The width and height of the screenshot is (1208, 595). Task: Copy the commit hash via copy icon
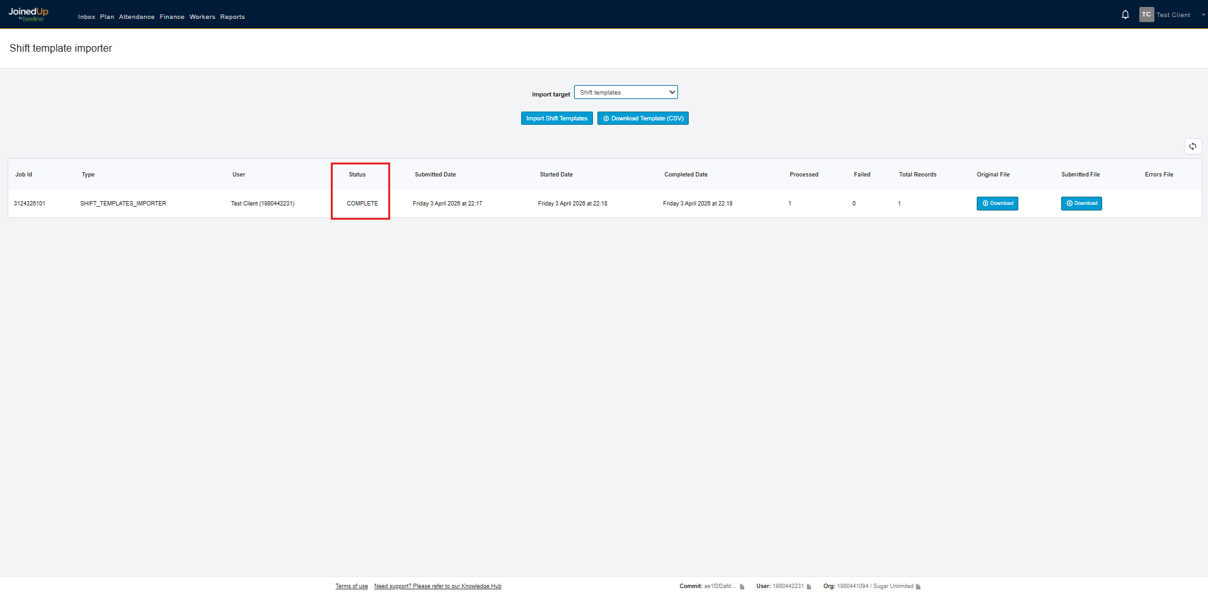pyautogui.click(x=742, y=587)
